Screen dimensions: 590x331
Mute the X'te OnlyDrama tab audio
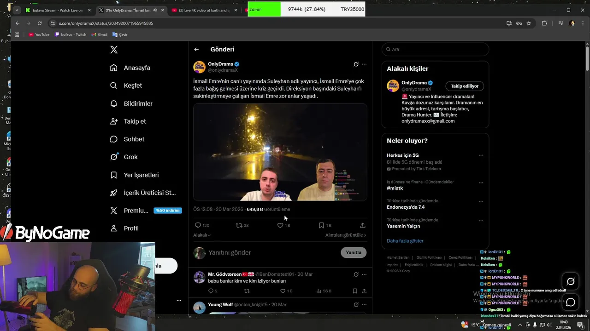(155, 10)
